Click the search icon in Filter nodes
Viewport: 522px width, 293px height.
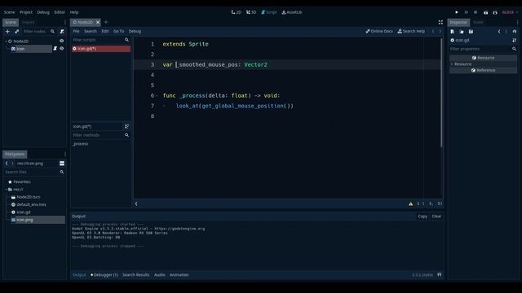(x=52, y=31)
